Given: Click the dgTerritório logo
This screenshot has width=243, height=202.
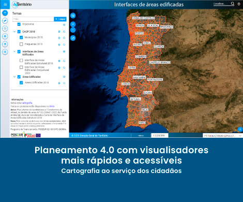Looking at the screenshot, I should click(22, 4).
